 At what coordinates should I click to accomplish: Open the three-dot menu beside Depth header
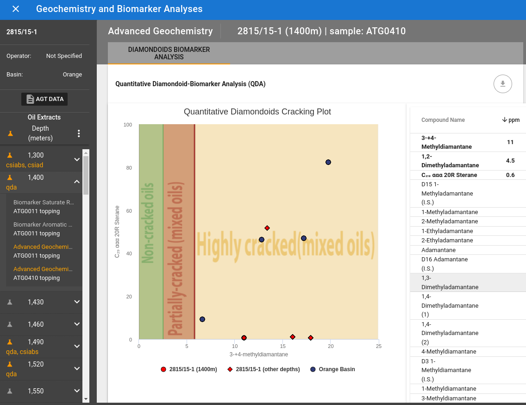pyautogui.click(x=79, y=133)
